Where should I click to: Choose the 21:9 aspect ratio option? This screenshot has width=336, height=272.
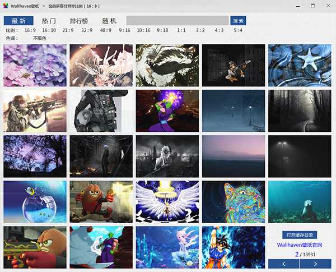point(68,30)
